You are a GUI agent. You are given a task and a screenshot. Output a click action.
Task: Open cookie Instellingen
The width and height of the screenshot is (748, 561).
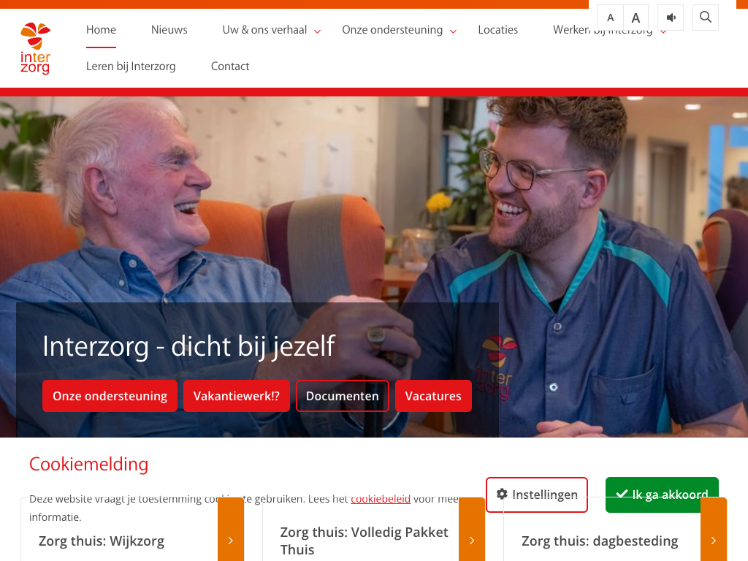pyautogui.click(x=537, y=495)
